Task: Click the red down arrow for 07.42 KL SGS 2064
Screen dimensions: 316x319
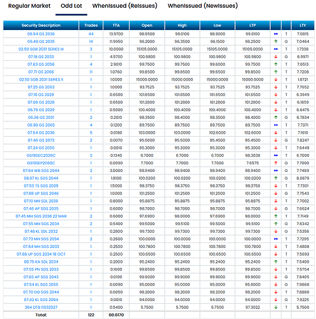Action: 276,300
